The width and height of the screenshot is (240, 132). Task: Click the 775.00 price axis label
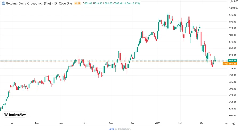click(233, 69)
